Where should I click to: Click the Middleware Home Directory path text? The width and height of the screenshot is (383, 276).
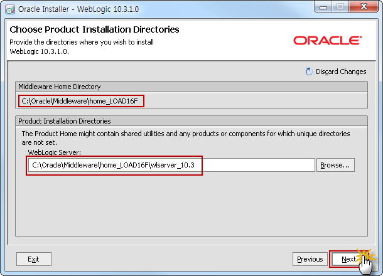tap(80, 101)
